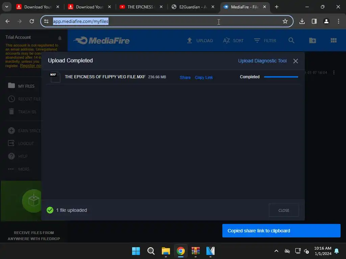View site information icon in address bar

(x=46, y=21)
